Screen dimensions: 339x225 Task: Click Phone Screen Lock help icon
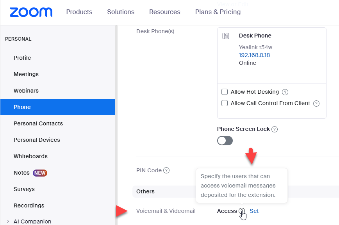point(275,129)
